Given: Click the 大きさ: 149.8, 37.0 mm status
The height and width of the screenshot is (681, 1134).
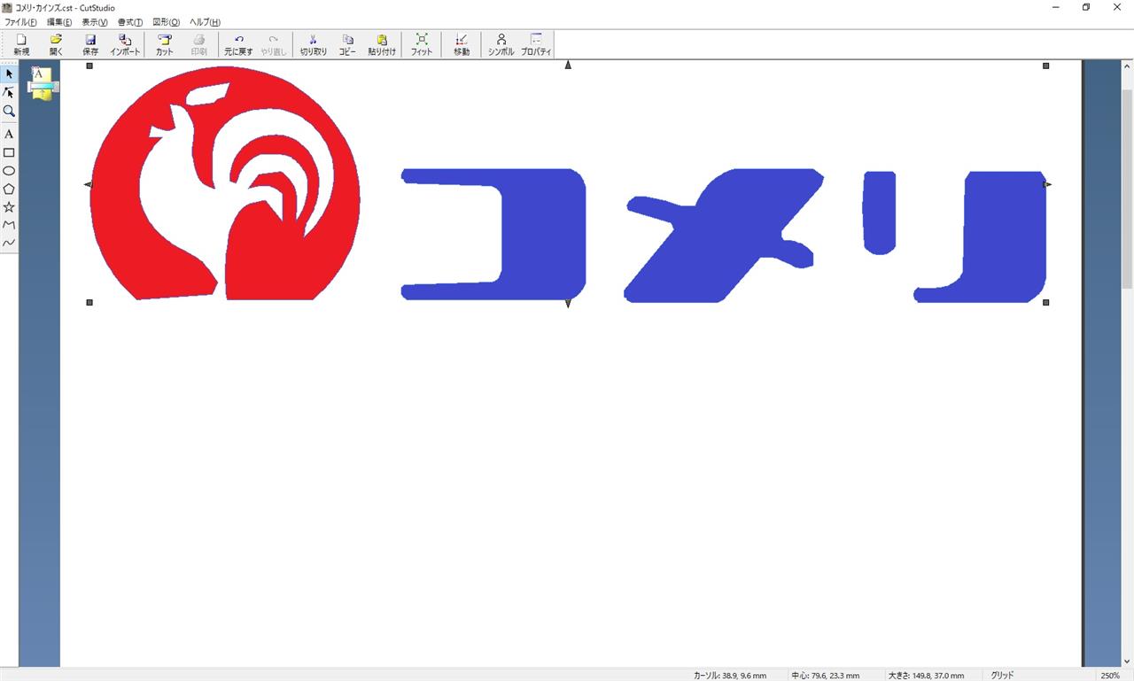Looking at the screenshot, I should pyautogui.click(x=926, y=675).
